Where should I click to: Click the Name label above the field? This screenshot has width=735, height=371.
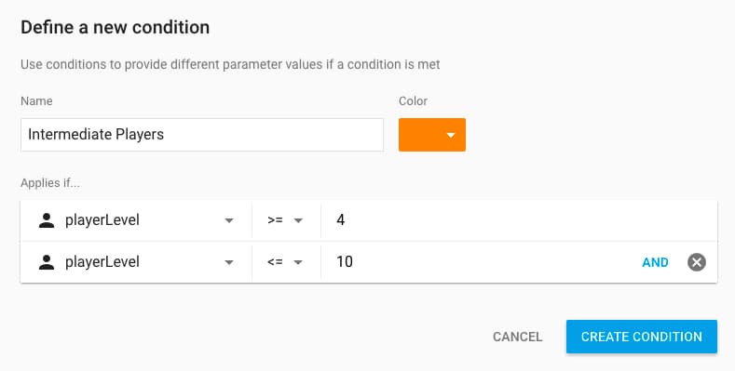[36, 101]
